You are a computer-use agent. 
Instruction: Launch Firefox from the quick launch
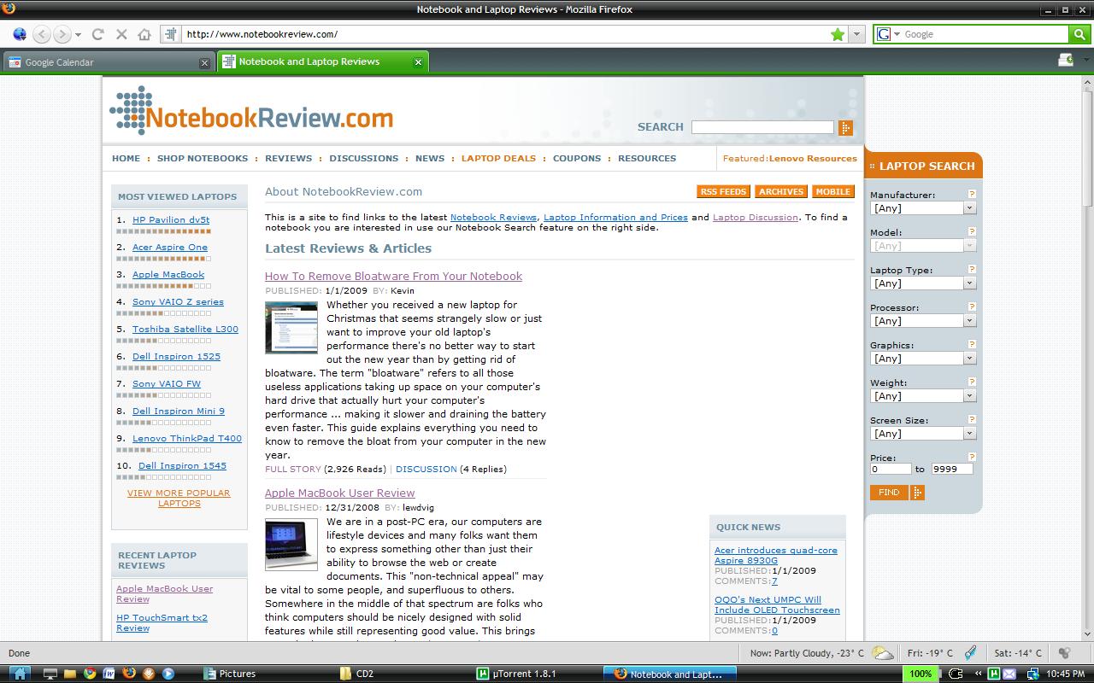tap(129, 674)
